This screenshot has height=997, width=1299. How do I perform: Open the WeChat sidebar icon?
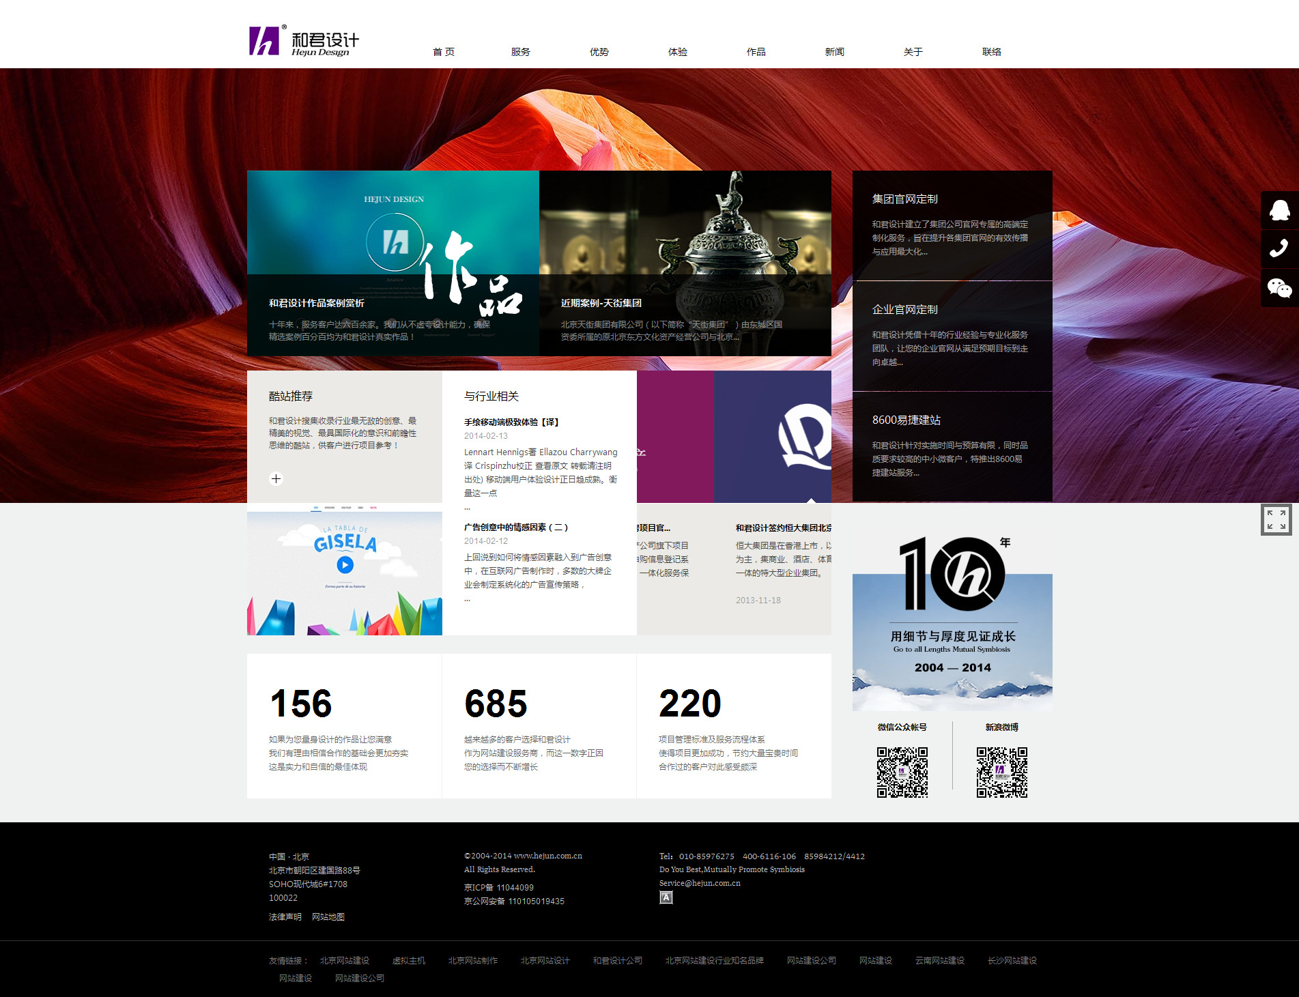tap(1279, 288)
